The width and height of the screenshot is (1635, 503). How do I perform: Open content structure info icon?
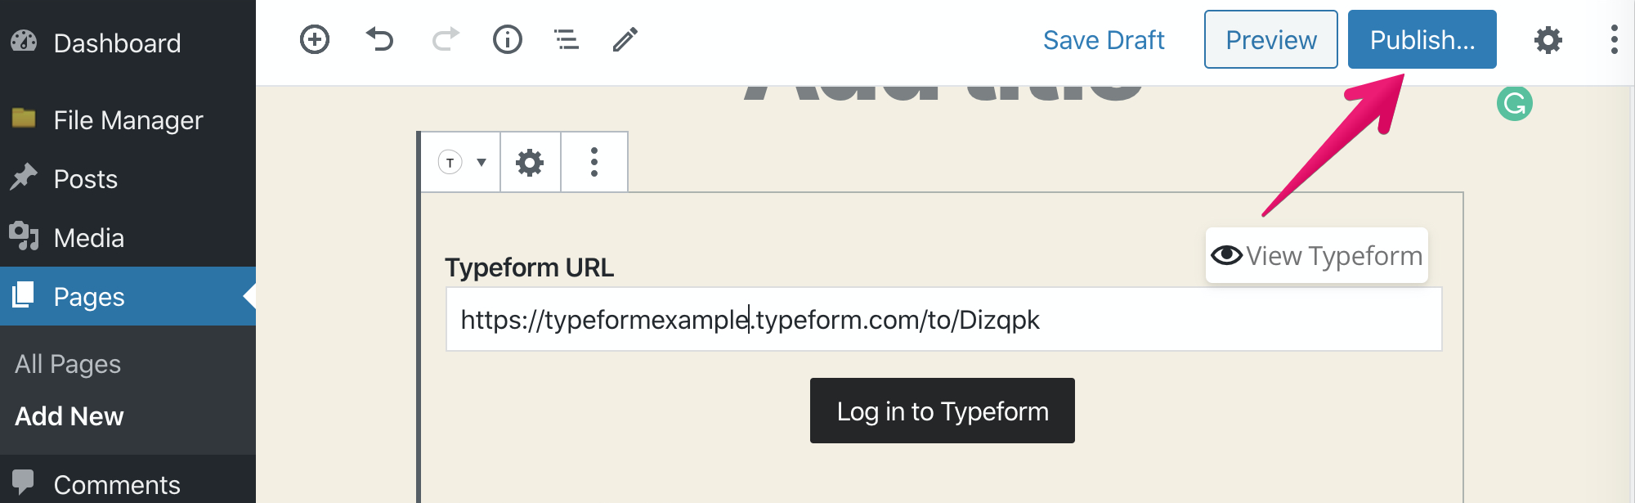(508, 39)
